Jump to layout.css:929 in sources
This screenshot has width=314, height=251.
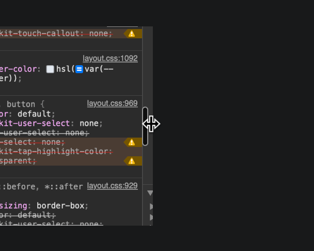click(112, 186)
